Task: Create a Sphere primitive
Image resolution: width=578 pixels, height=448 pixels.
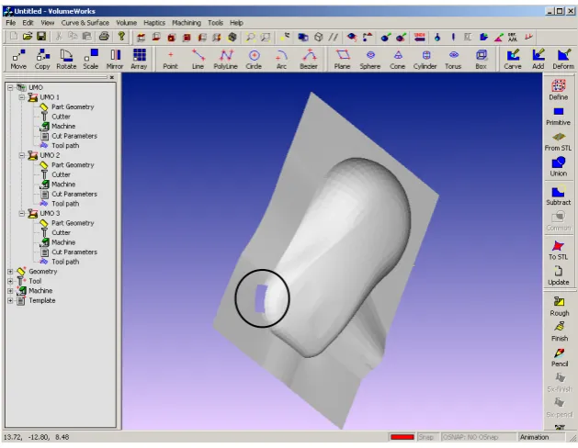Action: pos(370,60)
